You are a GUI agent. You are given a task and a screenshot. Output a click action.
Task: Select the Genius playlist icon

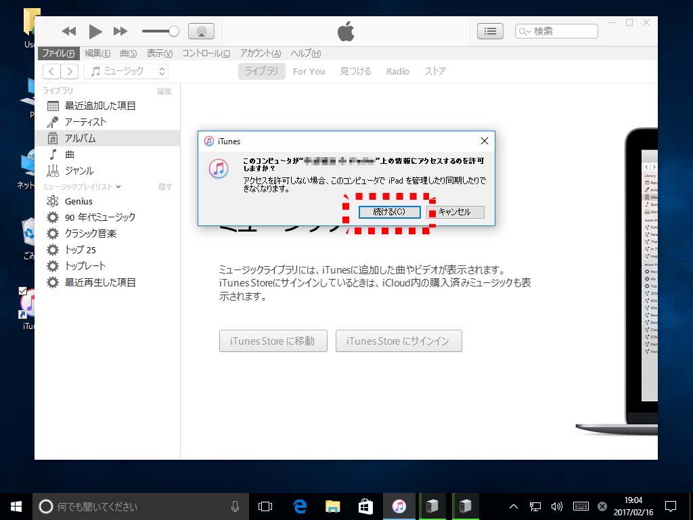coord(53,201)
